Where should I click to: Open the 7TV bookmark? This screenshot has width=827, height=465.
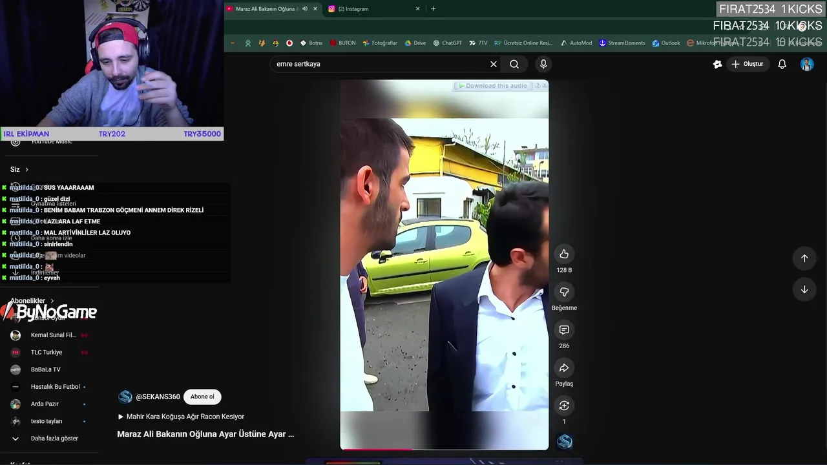[x=478, y=43]
